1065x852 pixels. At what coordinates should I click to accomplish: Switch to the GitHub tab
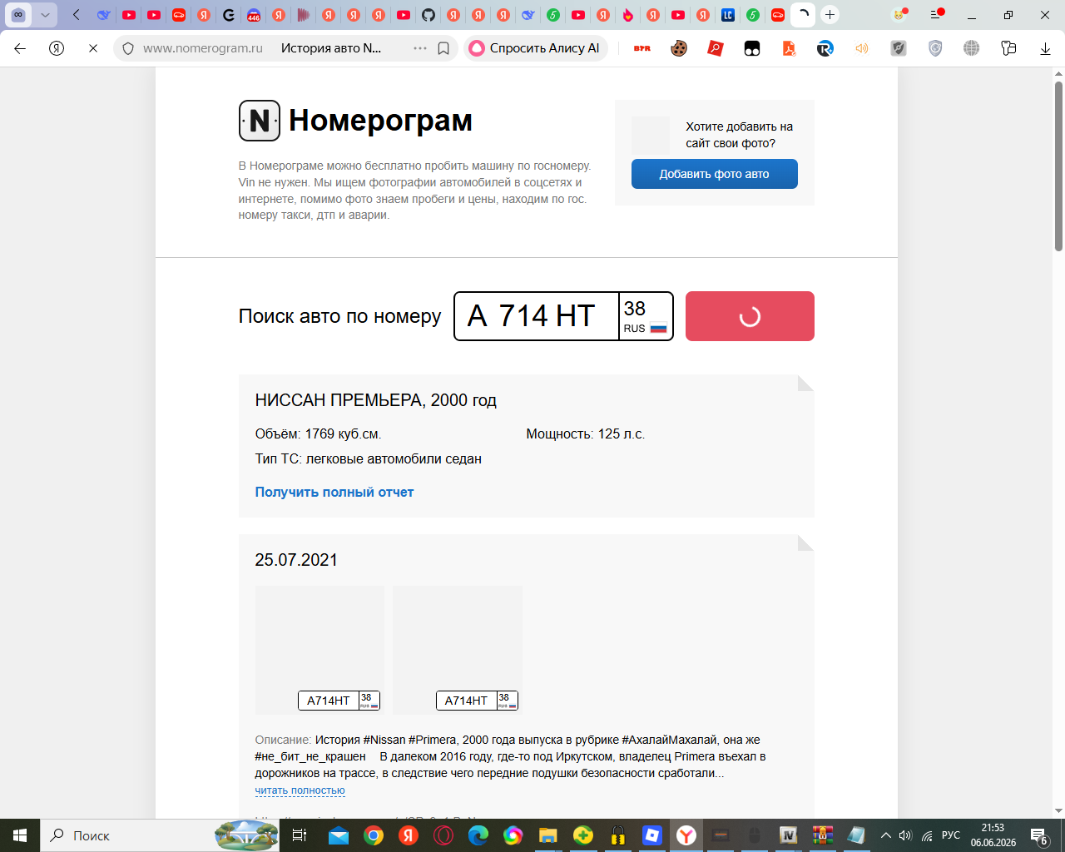coord(428,14)
